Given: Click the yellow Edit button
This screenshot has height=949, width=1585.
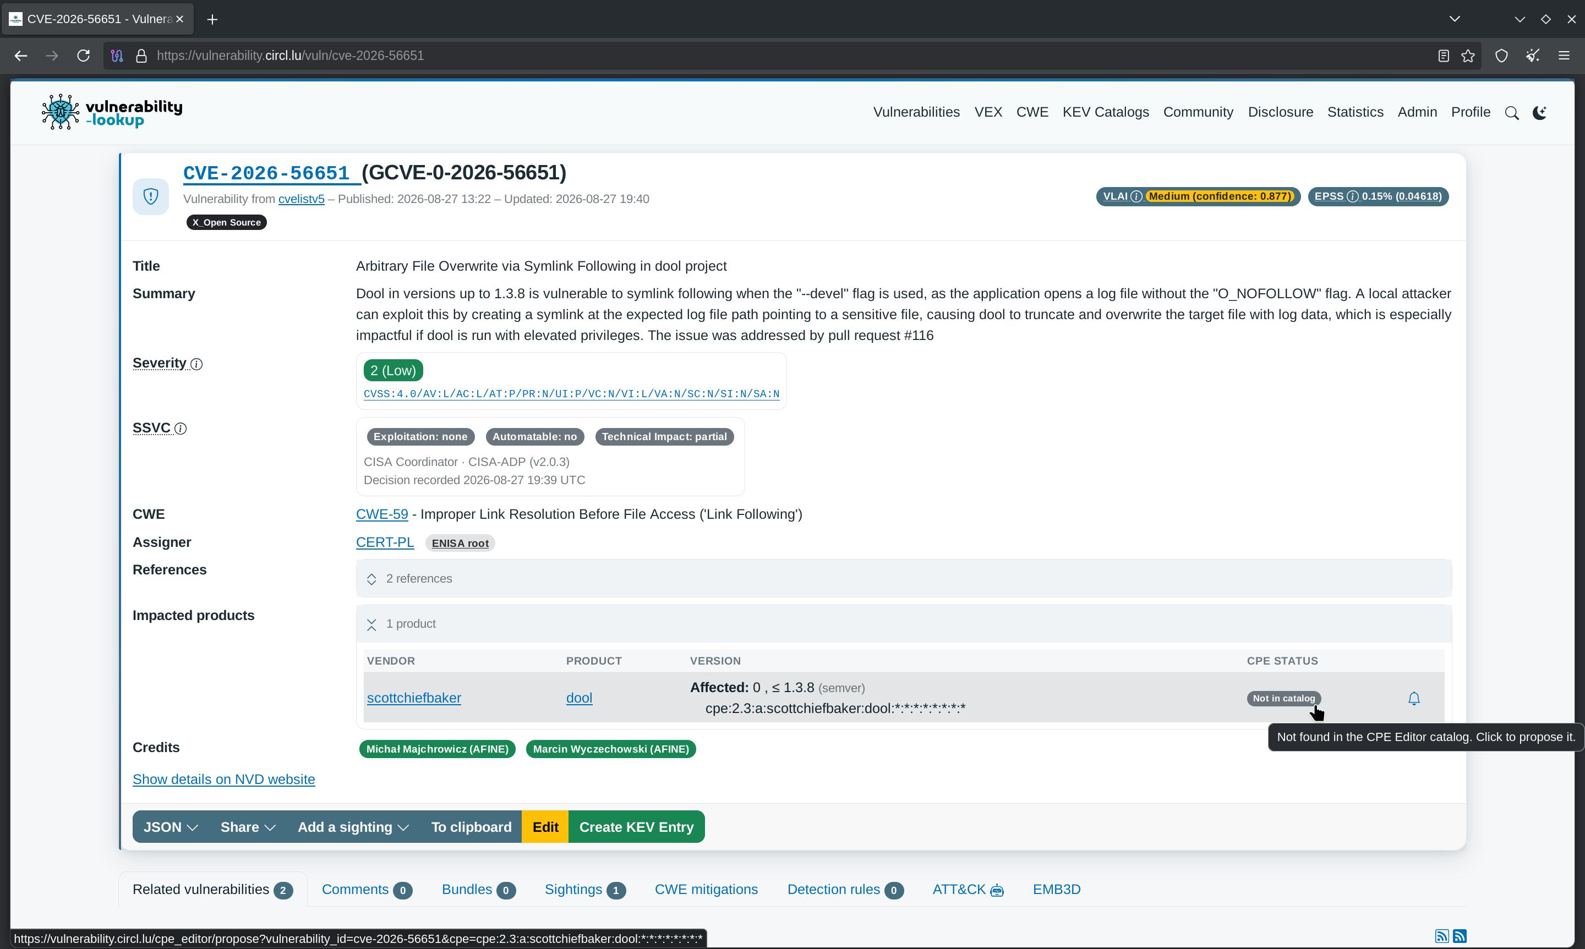Looking at the screenshot, I should point(545,827).
